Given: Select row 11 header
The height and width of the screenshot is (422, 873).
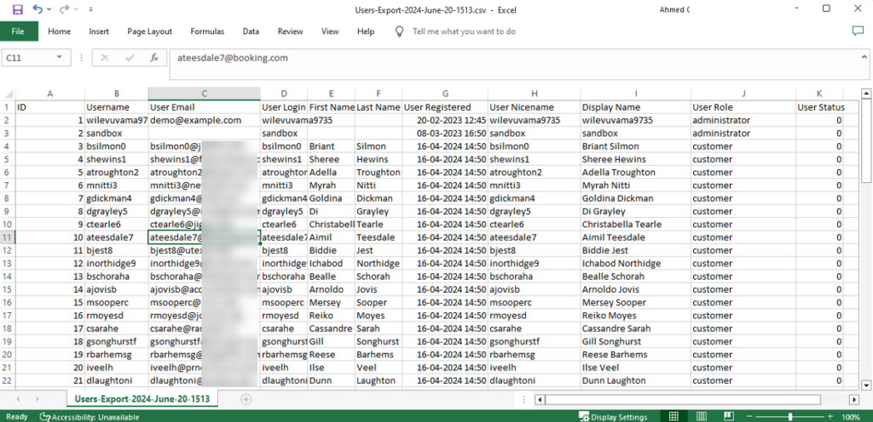Looking at the screenshot, I should pos(8,237).
